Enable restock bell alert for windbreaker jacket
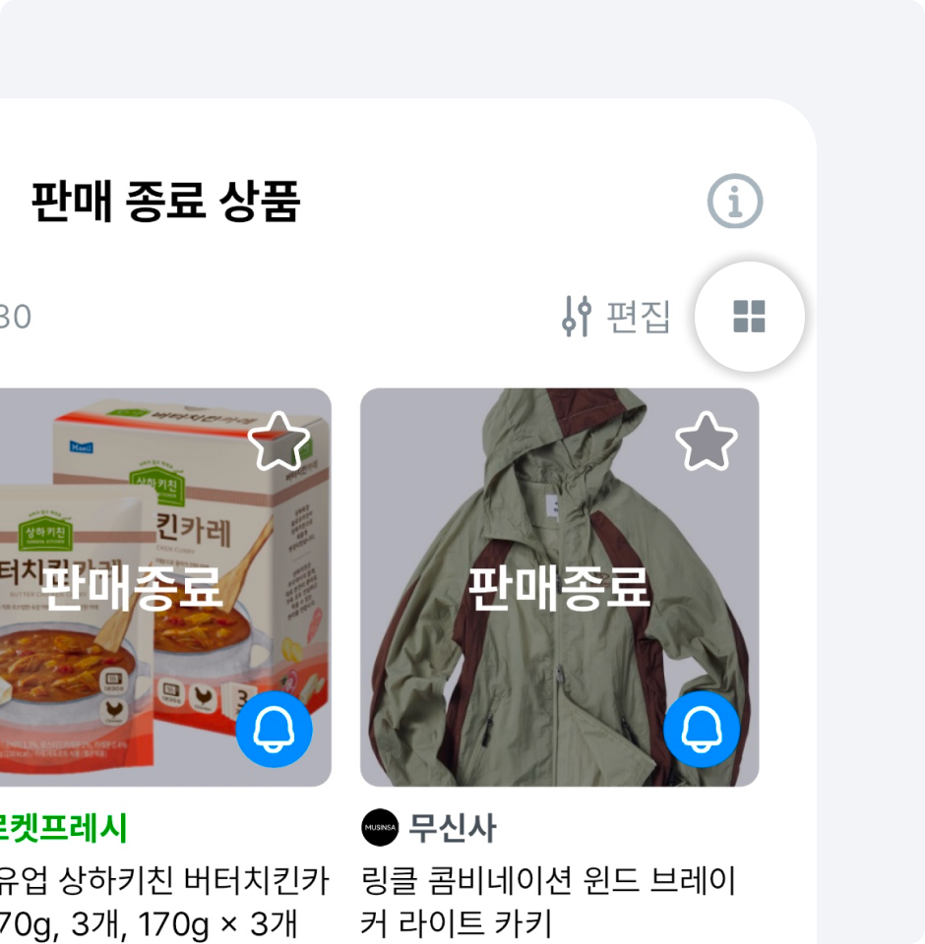The width and height of the screenshot is (925, 944). coord(702,729)
